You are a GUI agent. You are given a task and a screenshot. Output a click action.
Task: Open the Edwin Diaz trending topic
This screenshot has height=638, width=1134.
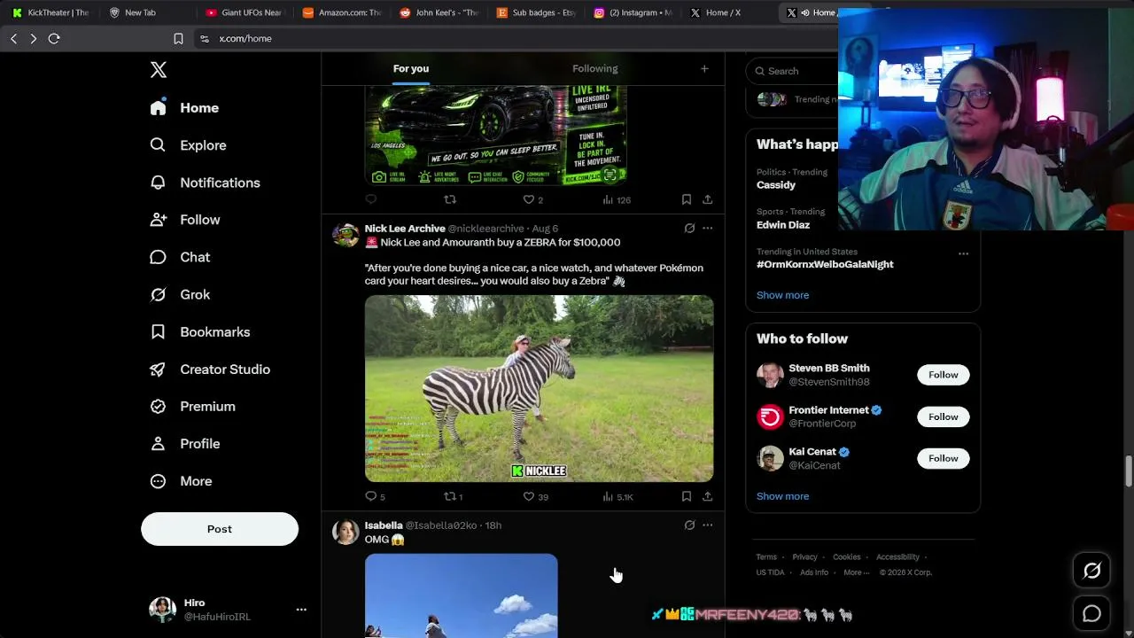[x=783, y=225]
